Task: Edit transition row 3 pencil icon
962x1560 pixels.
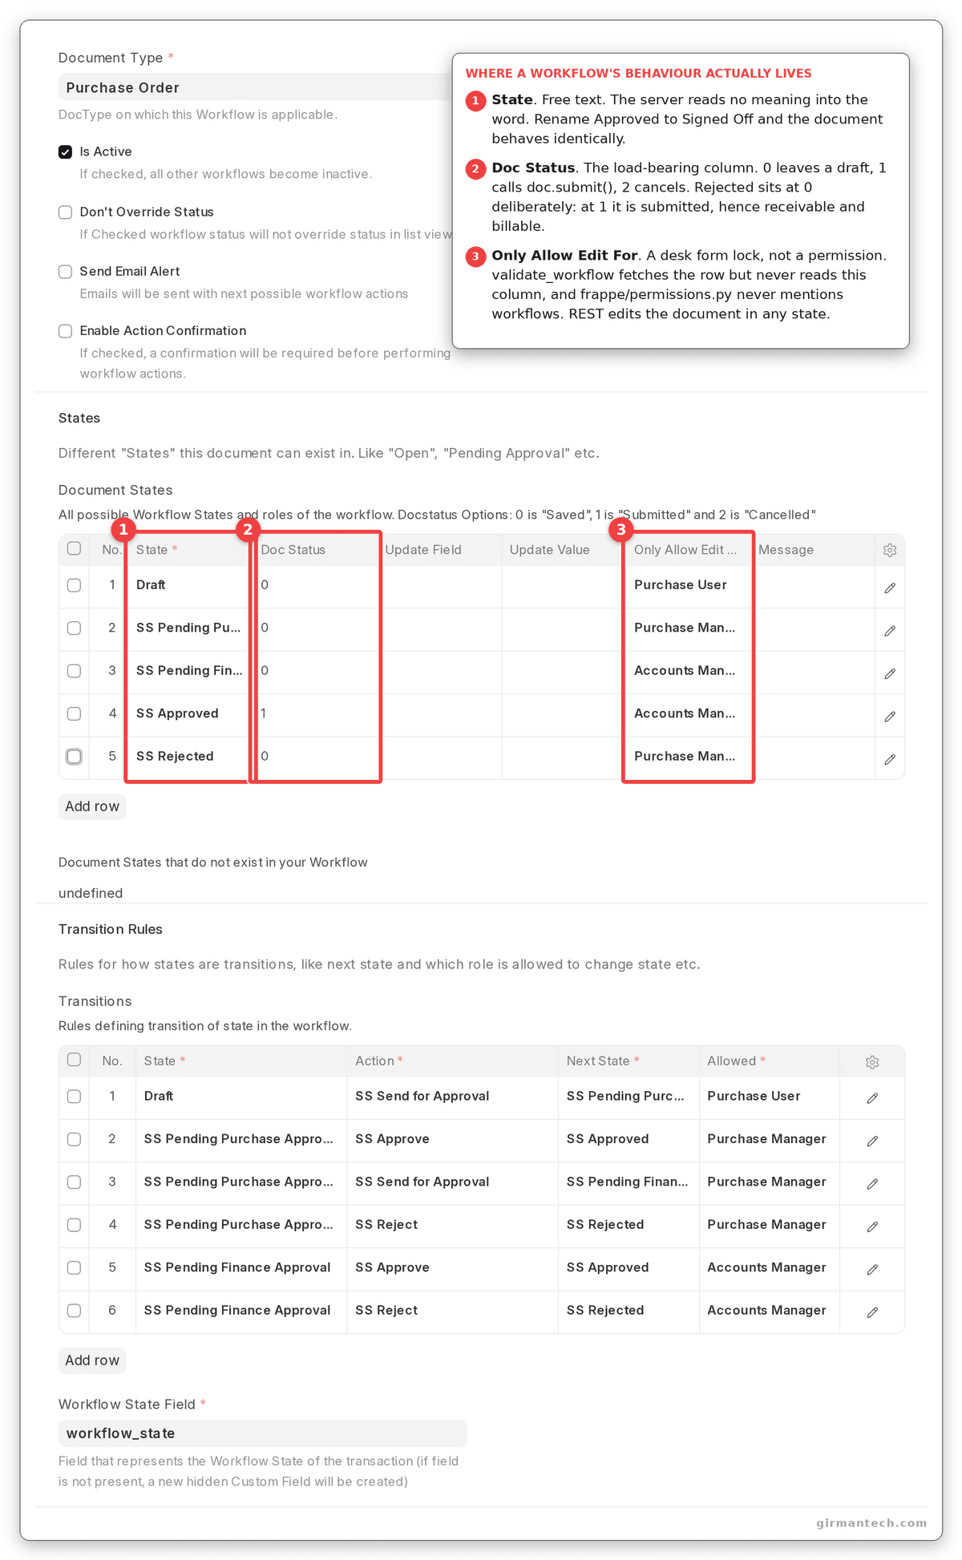Action: coord(872,1183)
